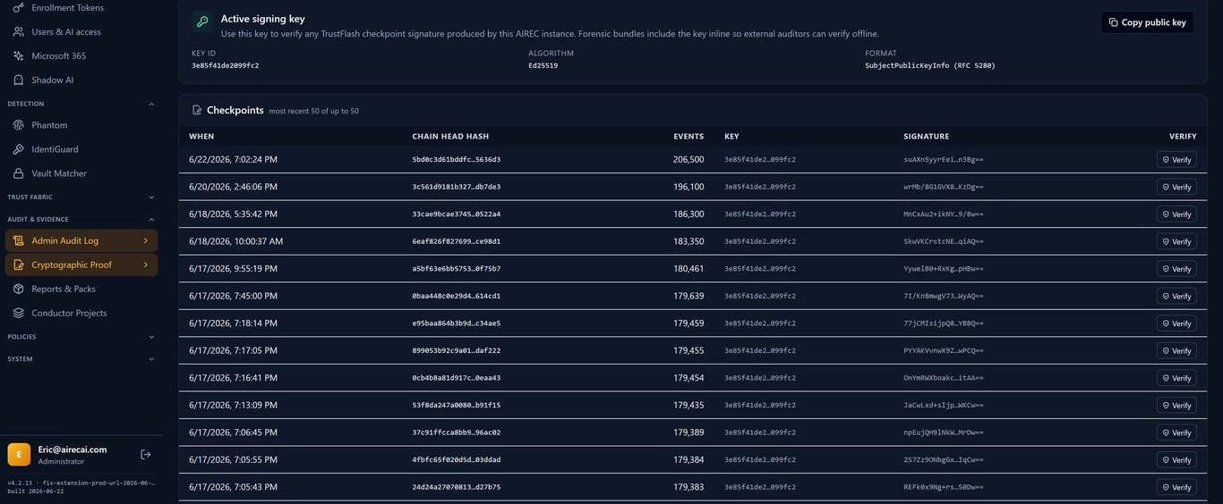Click the Phantom lock icon
Image resolution: width=1223 pixels, height=504 pixels.
[x=19, y=125]
